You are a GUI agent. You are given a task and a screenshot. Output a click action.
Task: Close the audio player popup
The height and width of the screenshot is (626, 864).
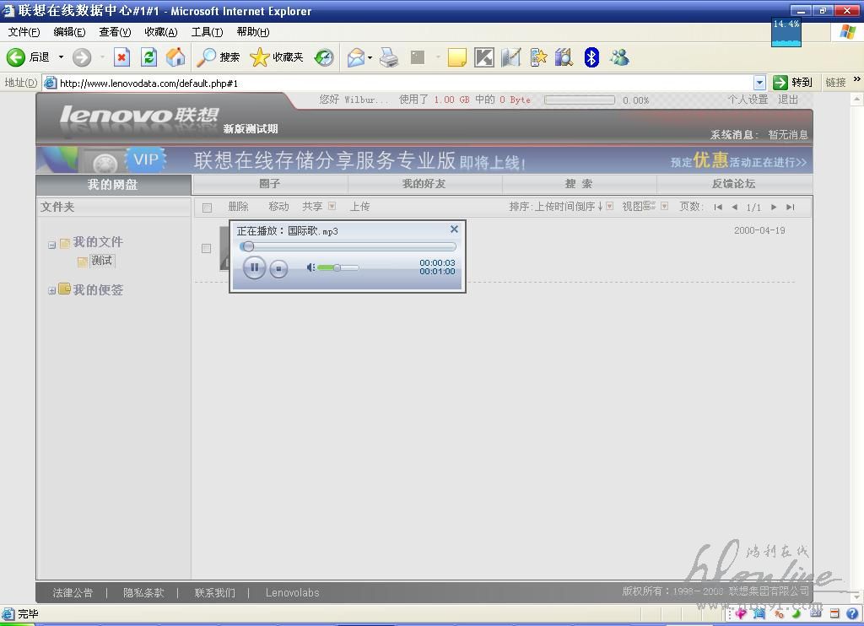click(454, 229)
